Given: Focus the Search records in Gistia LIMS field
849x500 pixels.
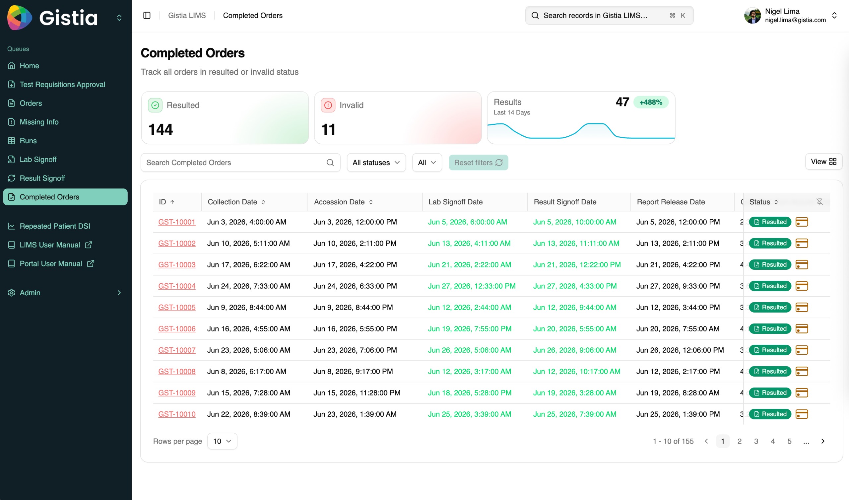Looking at the screenshot, I should (x=609, y=16).
